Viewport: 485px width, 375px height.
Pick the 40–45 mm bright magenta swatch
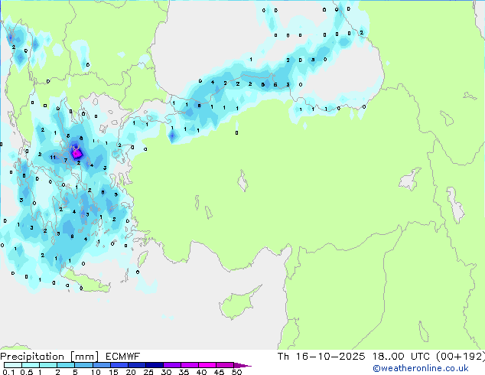[x=207, y=365]
